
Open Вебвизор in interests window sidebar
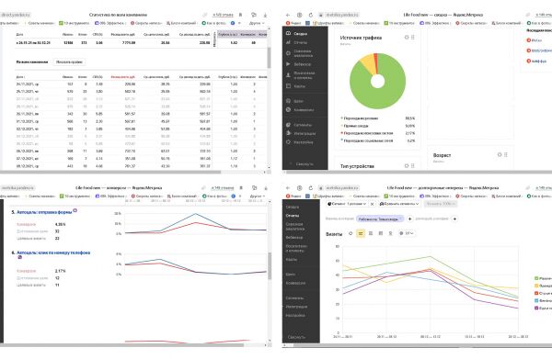294,238
